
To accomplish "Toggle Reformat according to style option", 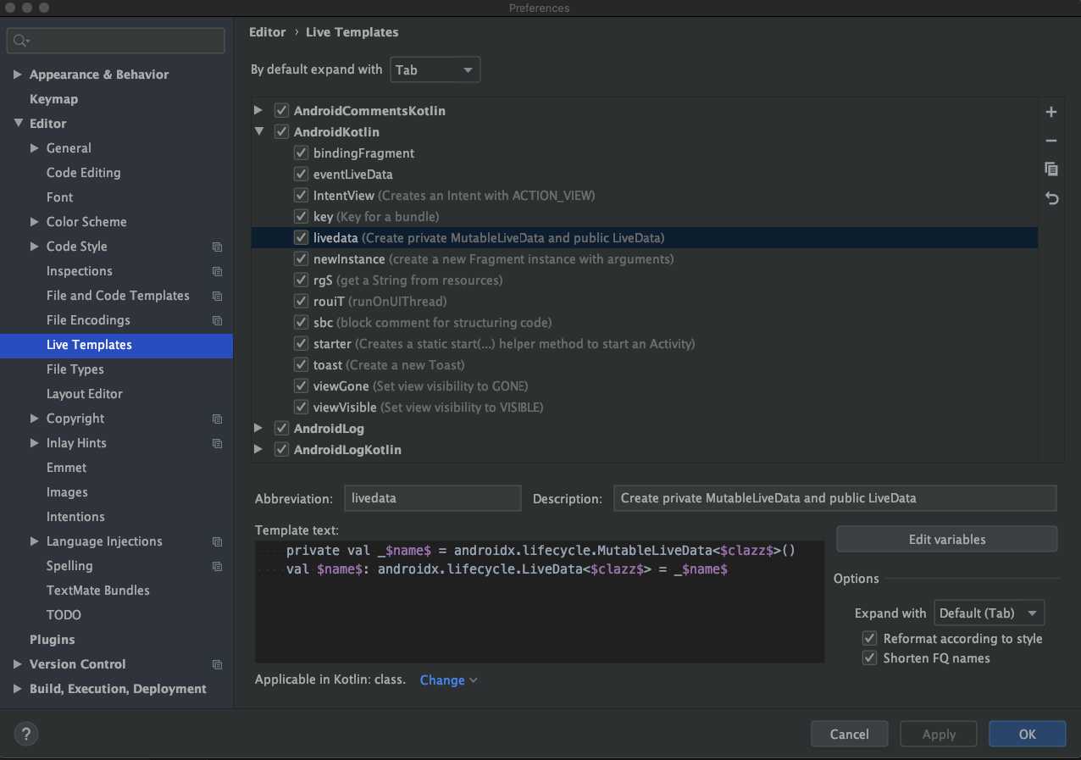I will [x=869, y=638].
